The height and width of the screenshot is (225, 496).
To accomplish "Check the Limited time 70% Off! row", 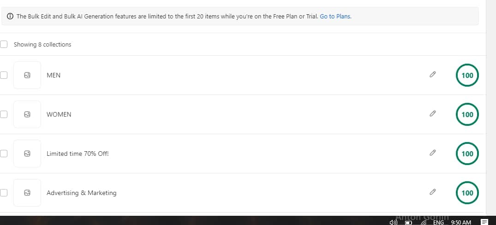I will [x=4, y=154].
